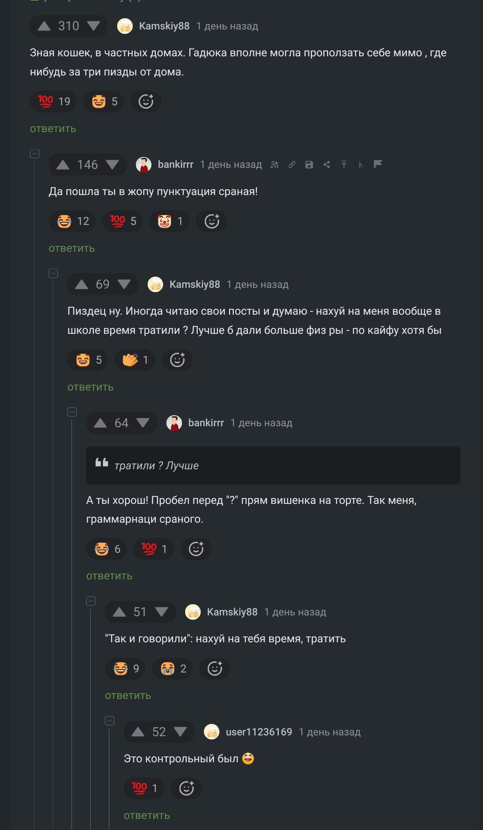Collapse the branch at user11236169's comment
Image resolution: width=483 pixels, height=830 pixels.
coord(110,721)
